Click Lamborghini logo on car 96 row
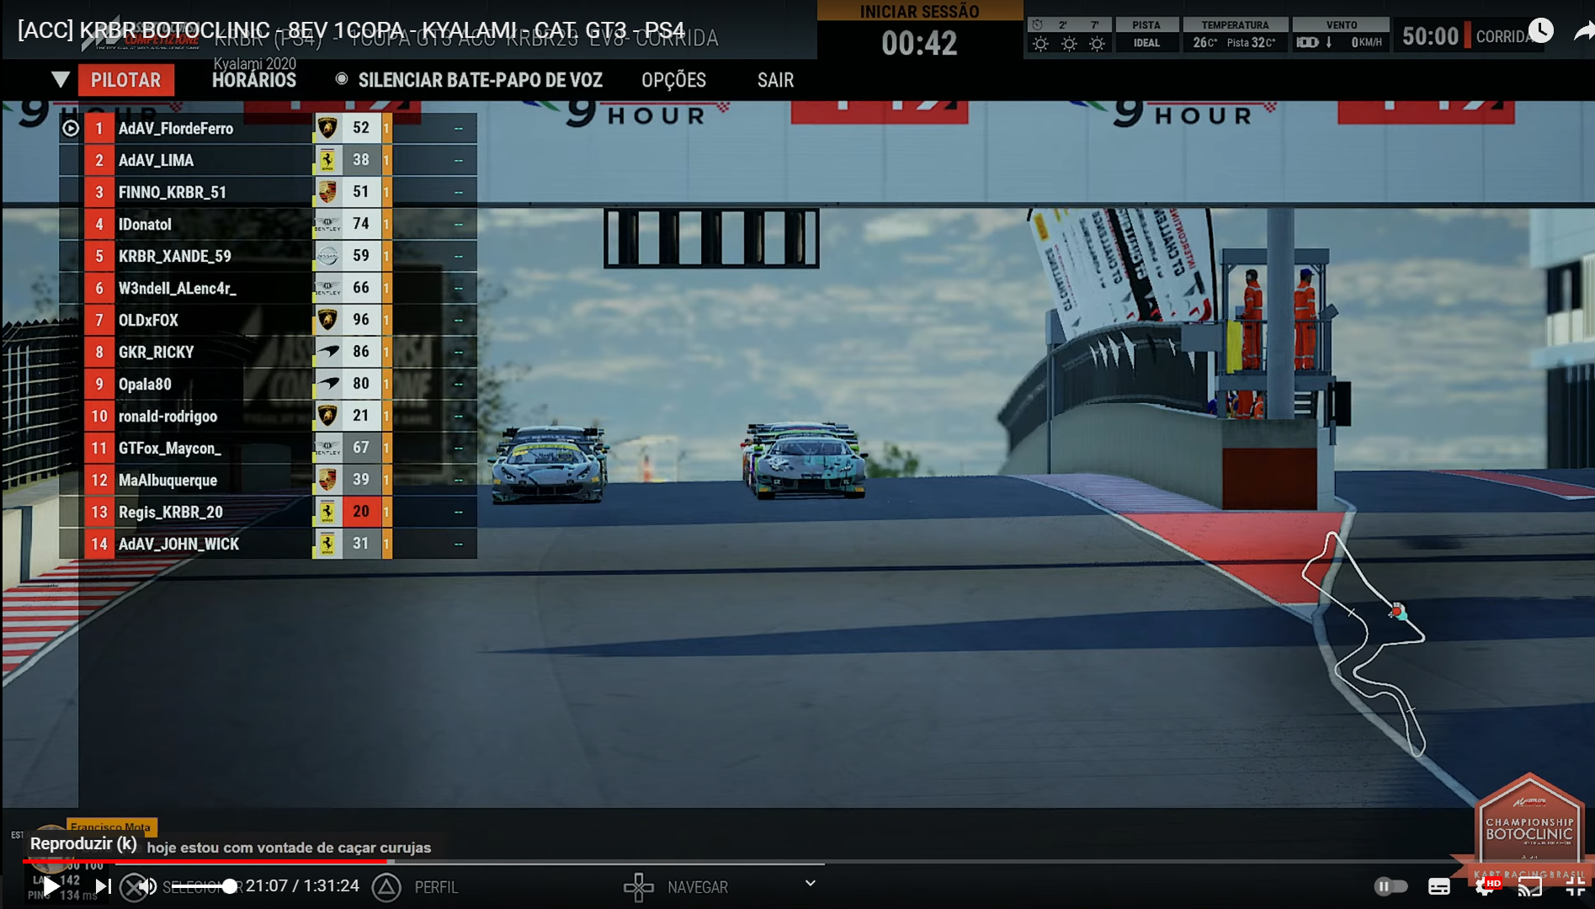The width and height of the screenshot is (1595, 909). (x=327, y=320)
